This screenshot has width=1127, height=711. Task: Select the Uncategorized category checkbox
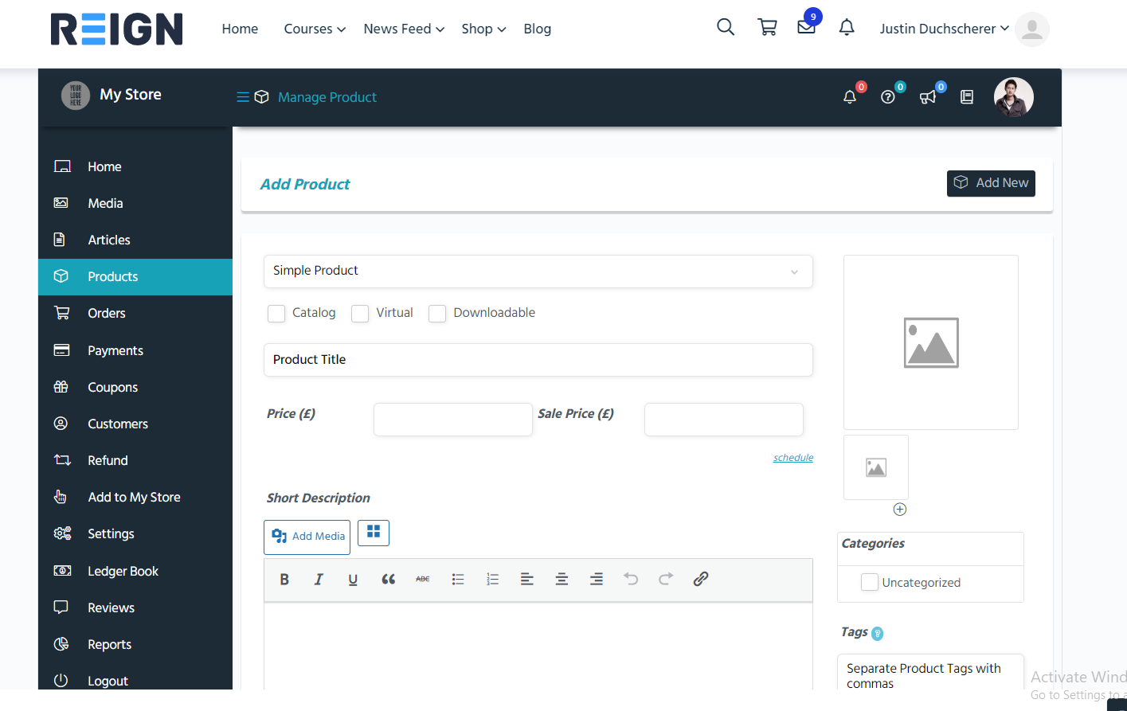pyautogui.click(x=869, y=582)
